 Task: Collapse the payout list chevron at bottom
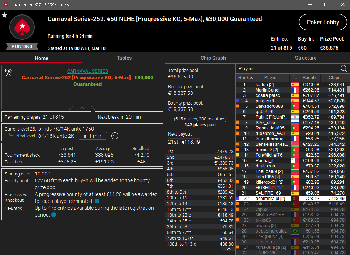click(x=229, y=249)
